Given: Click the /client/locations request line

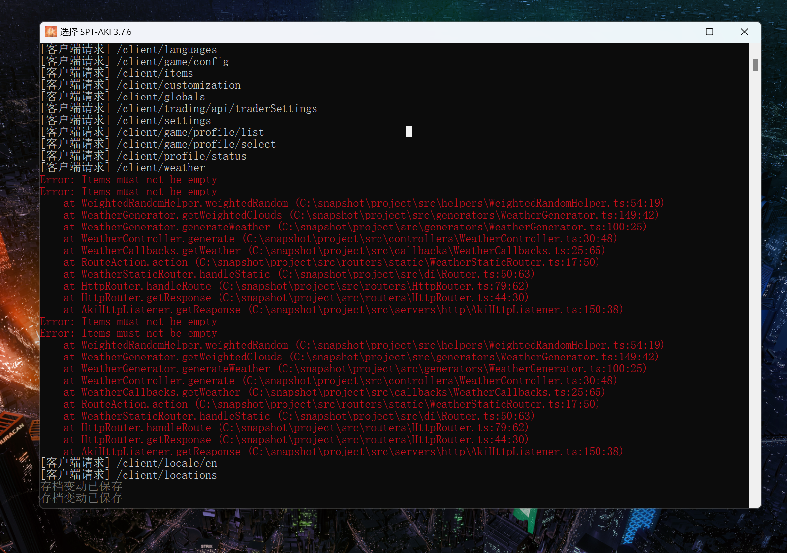Looking at the screenshot, I should click(x=166, y=475).
